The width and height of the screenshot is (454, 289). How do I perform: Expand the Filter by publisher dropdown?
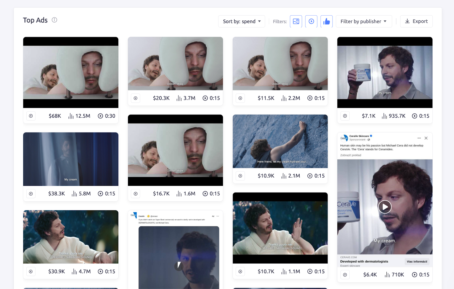tap(364, 21)
